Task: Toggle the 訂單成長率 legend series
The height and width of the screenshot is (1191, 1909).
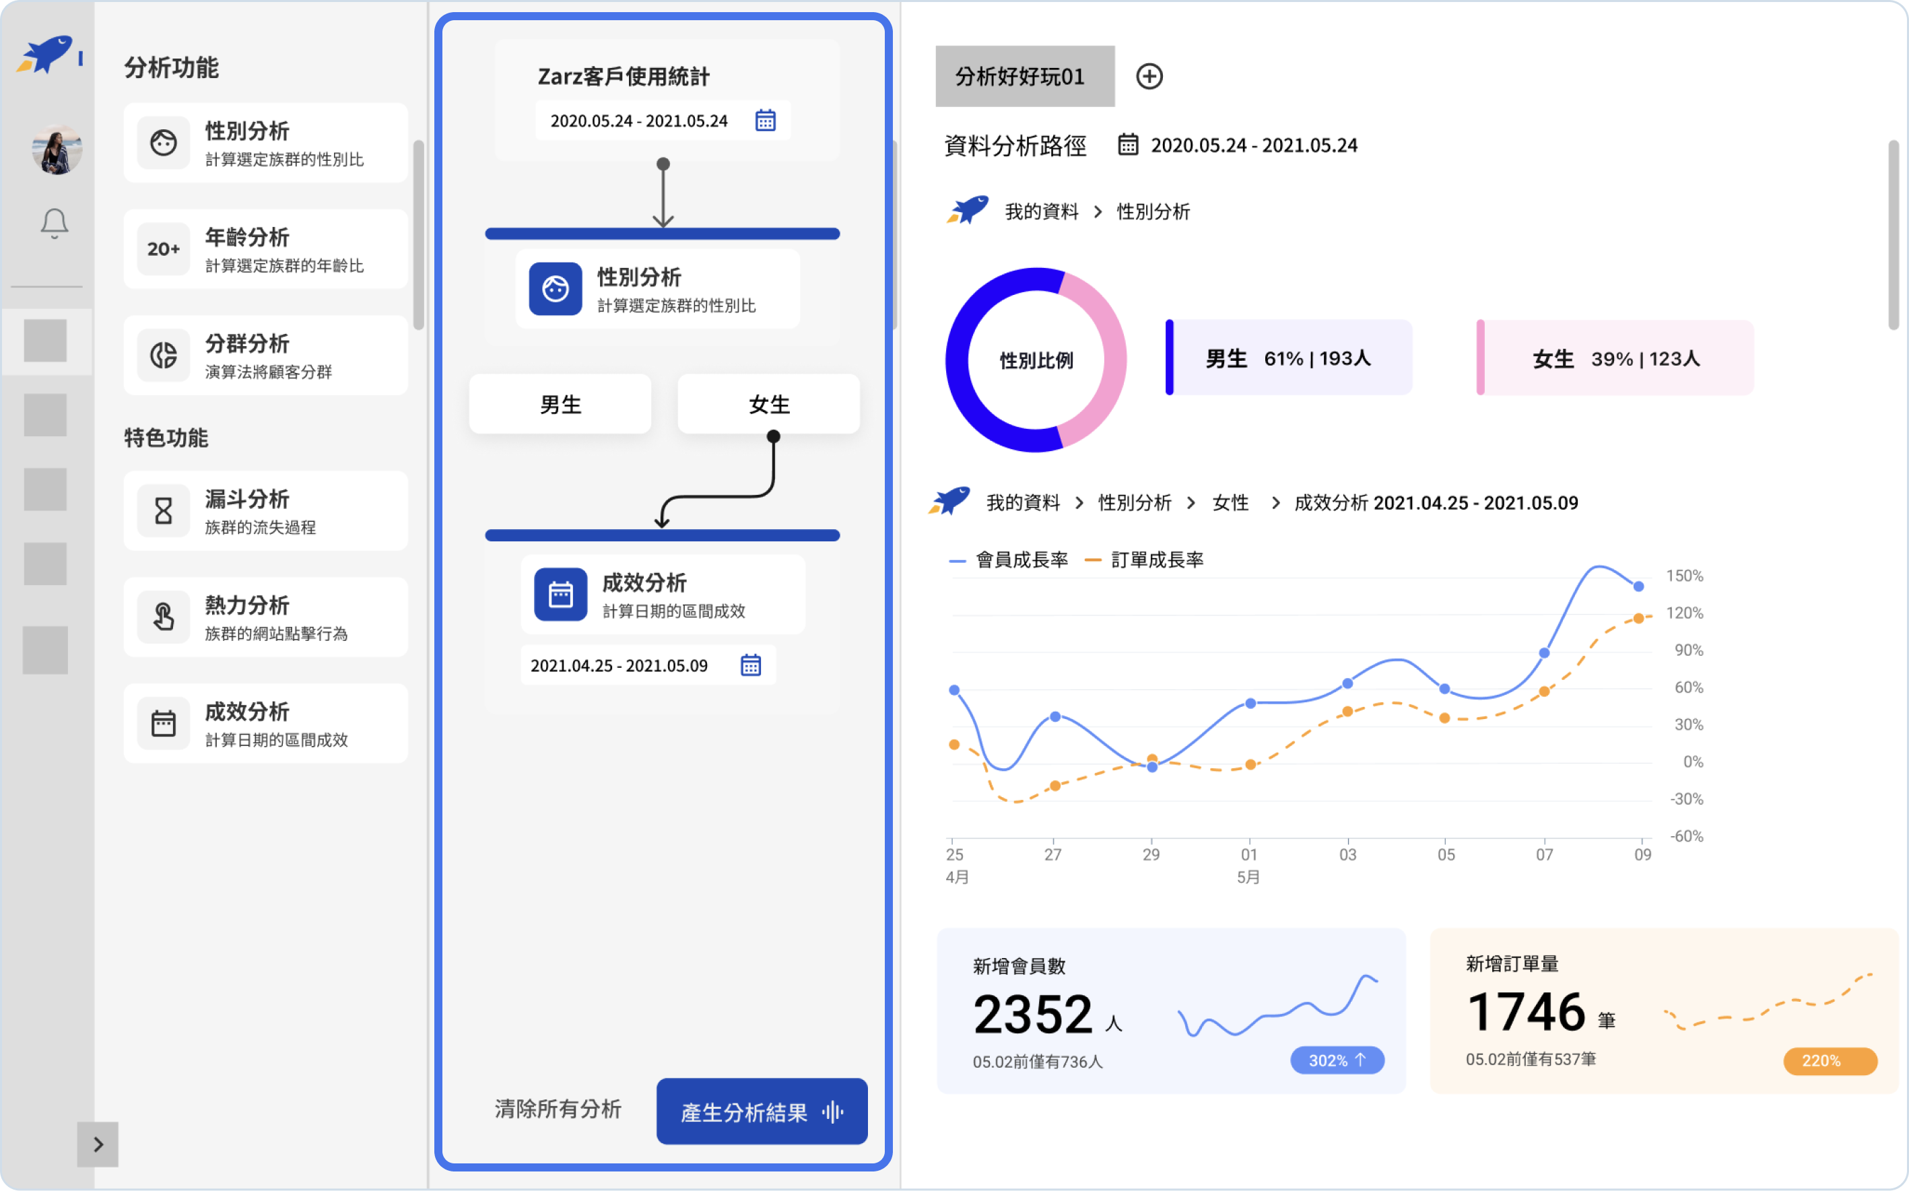Action: pyautogui.click(x=1145, y=560)
